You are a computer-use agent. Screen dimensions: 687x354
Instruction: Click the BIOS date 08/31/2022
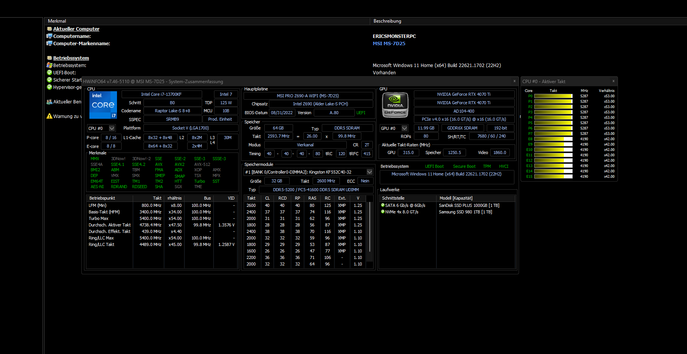tap(282, 113)
